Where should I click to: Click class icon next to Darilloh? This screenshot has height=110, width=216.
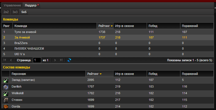[6, 87]
